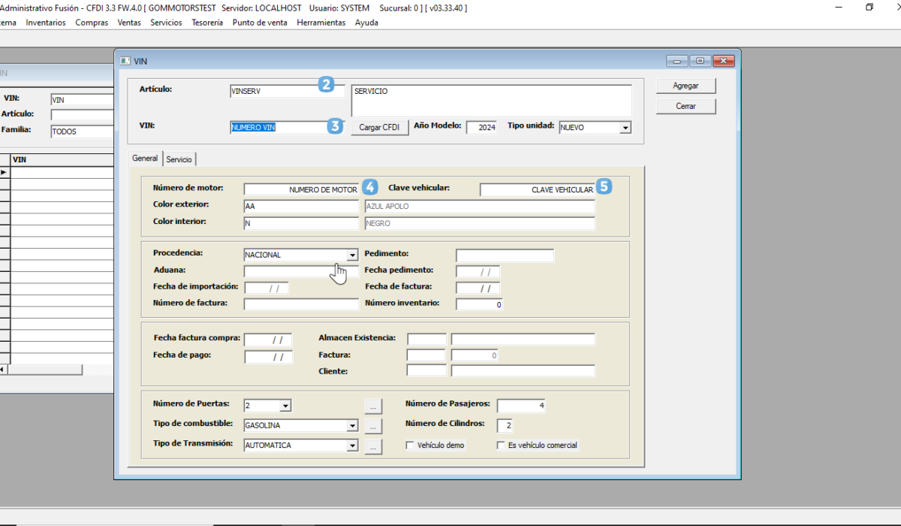Image resolution: width=901 pixels, height=526 pixels.
Task: Open the Punto de venta menu
Action: [260, 23]
